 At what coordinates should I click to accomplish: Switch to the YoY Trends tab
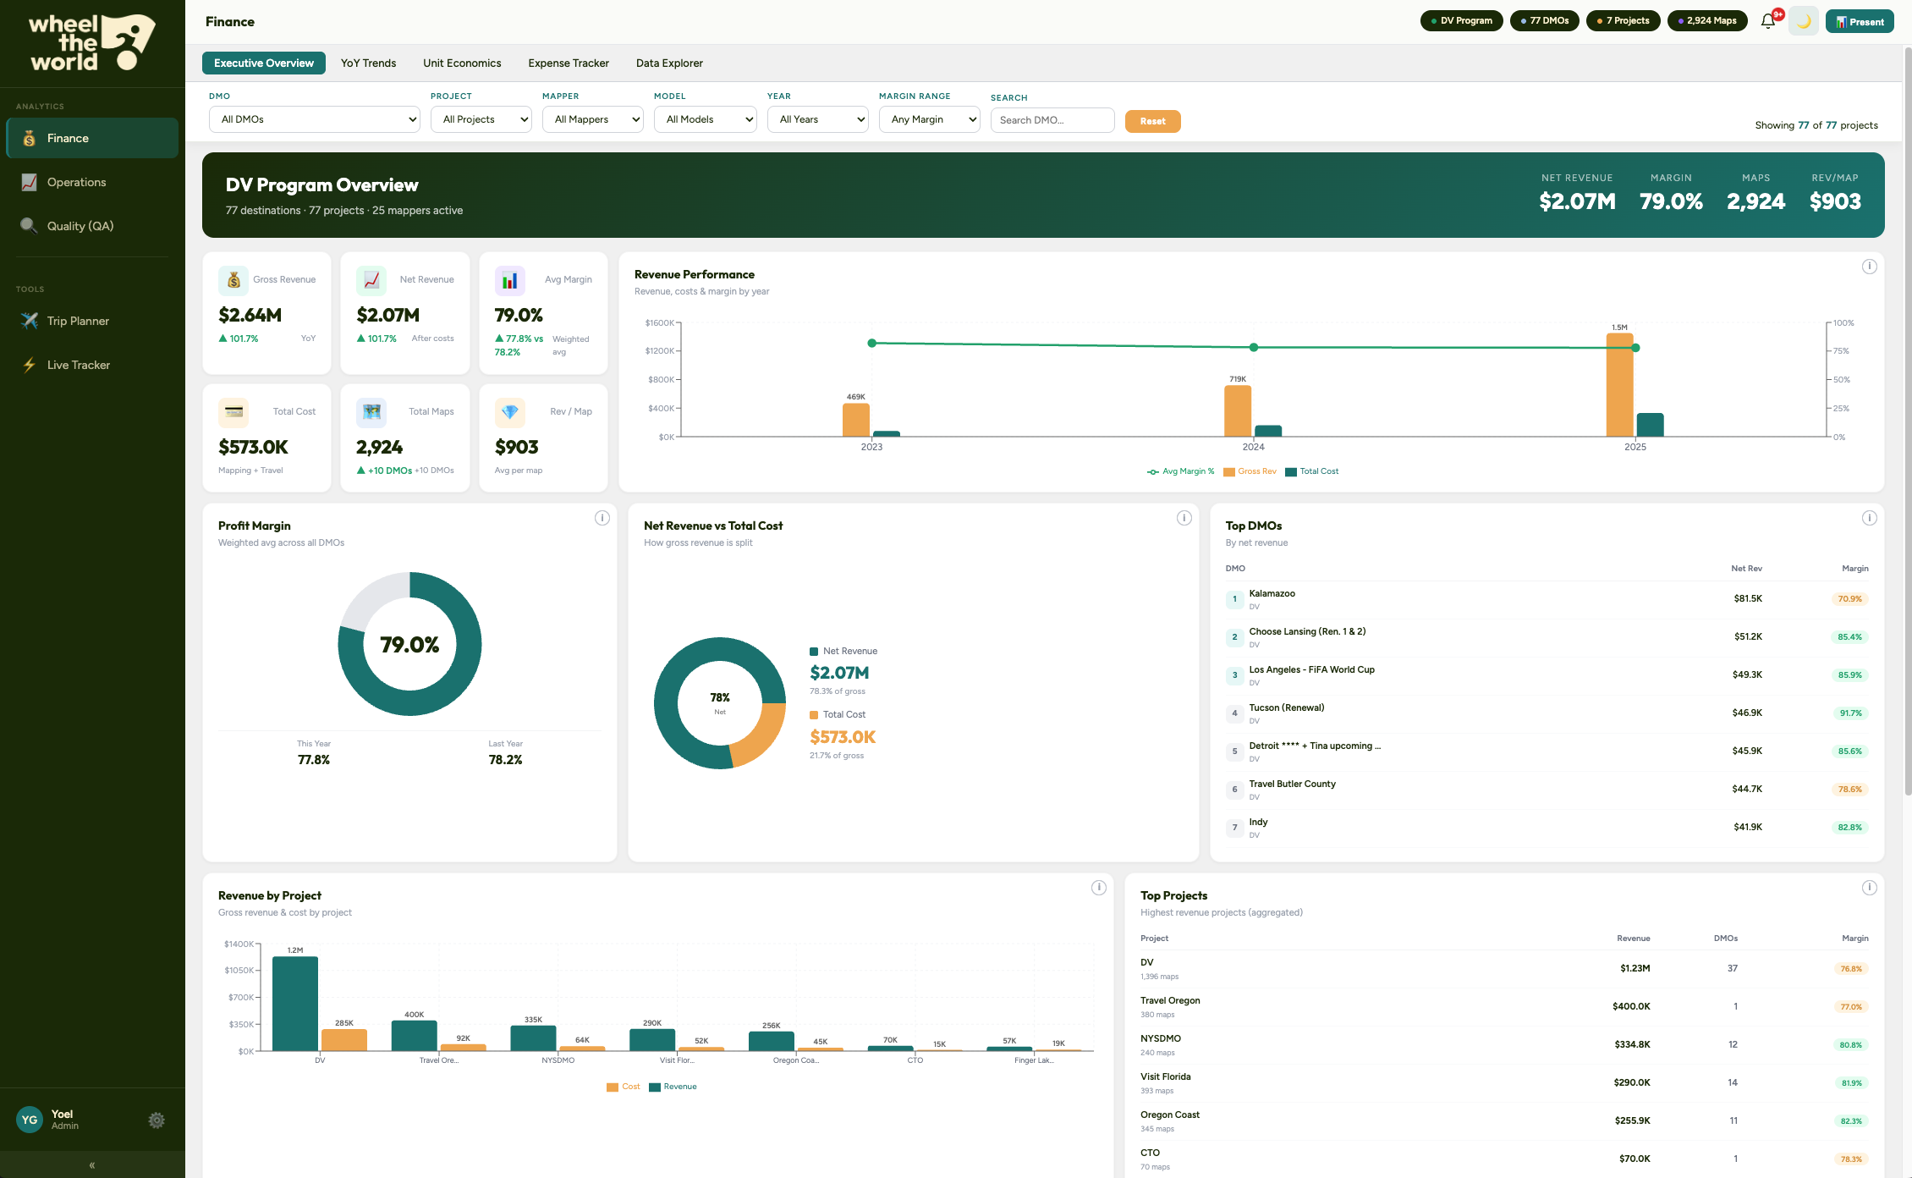pyautogui.click(x=368, y=63)
